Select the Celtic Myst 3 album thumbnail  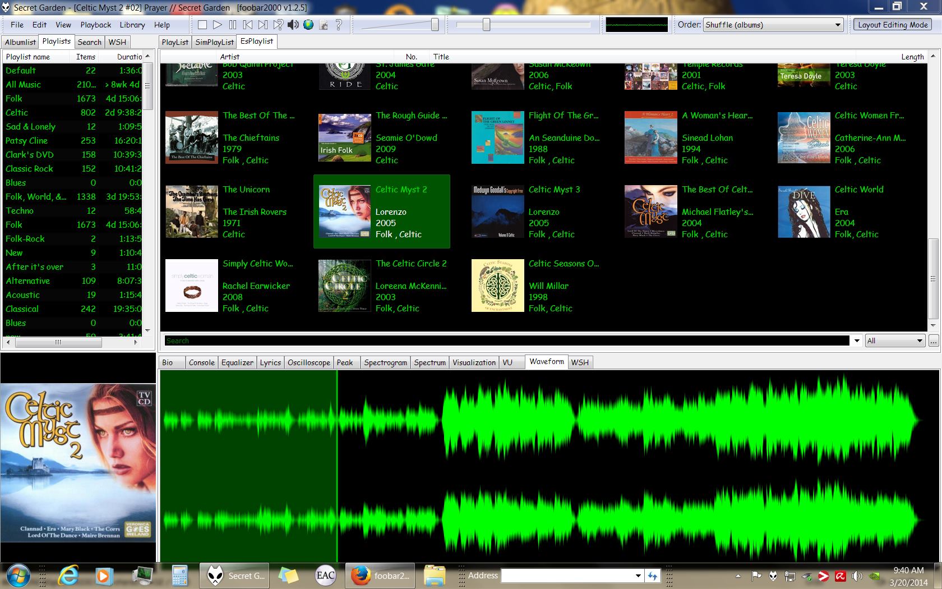point(497,212)
